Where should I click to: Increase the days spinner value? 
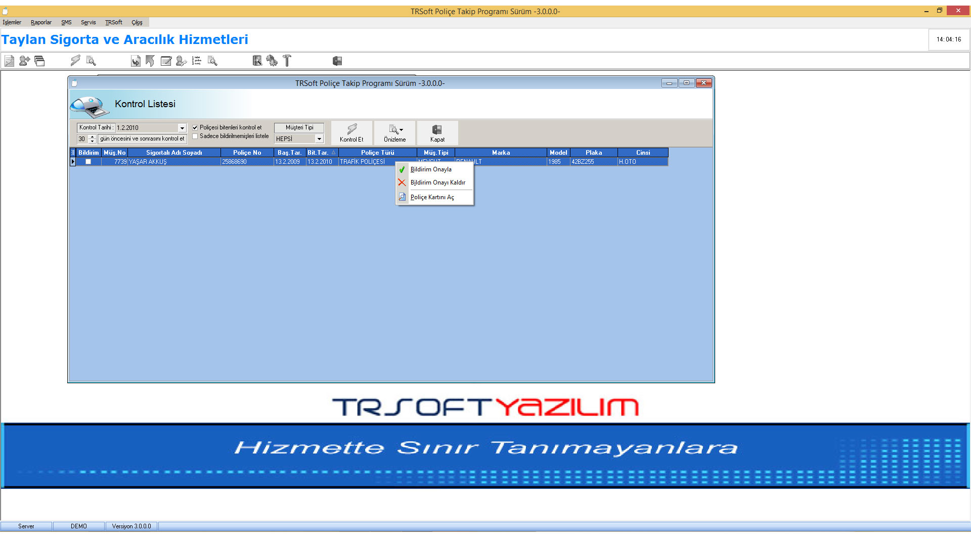coord(92,136)
